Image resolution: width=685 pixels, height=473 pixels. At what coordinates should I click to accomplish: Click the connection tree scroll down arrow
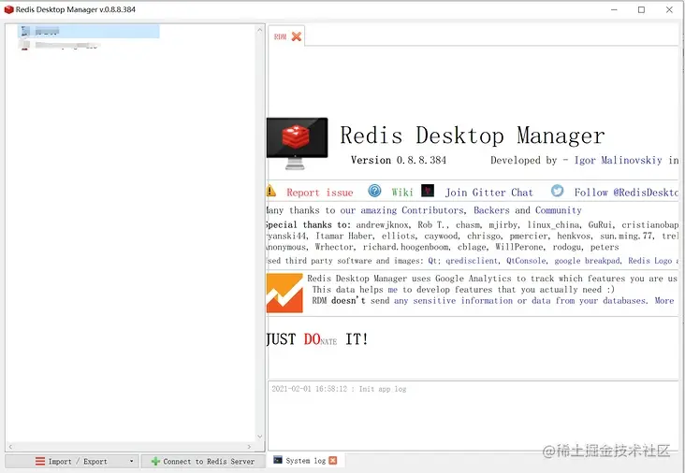pyautogui.click(x=260, y=437)
